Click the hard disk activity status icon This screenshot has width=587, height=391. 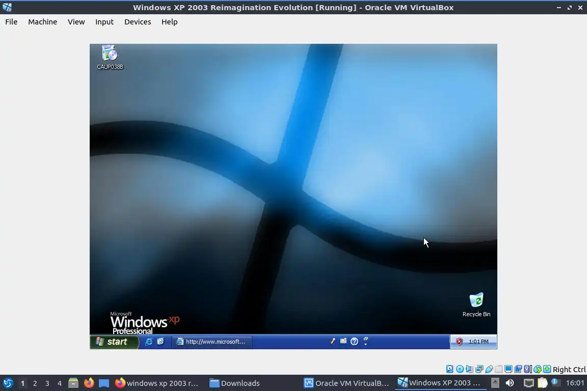click(449, 369)
